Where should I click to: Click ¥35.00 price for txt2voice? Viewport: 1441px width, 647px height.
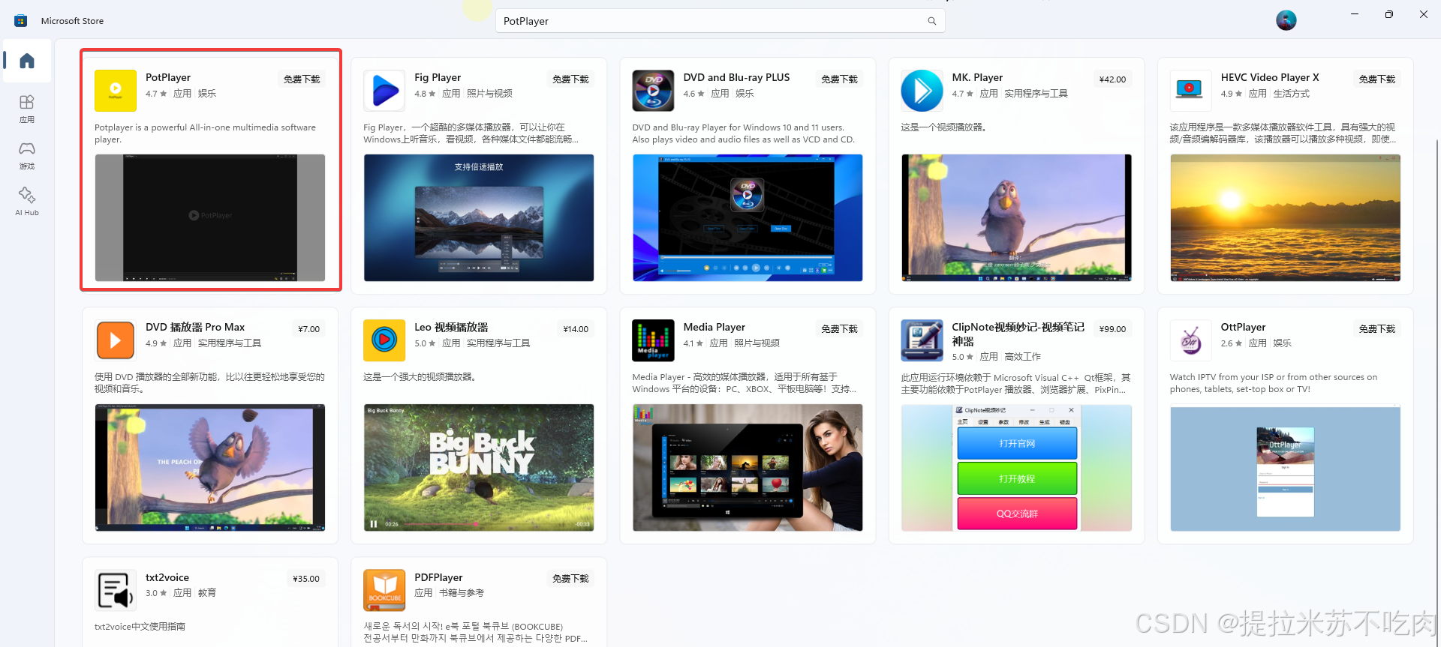[306, 579]
